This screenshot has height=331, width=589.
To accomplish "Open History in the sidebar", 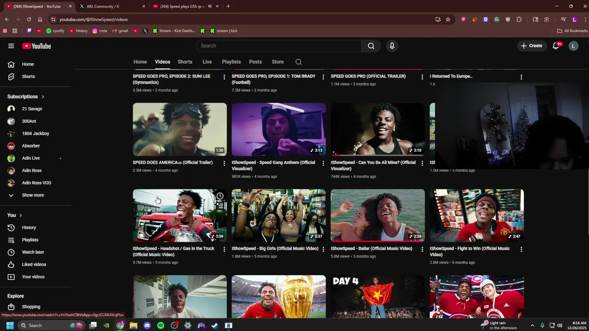I will (x=29, y=228).
